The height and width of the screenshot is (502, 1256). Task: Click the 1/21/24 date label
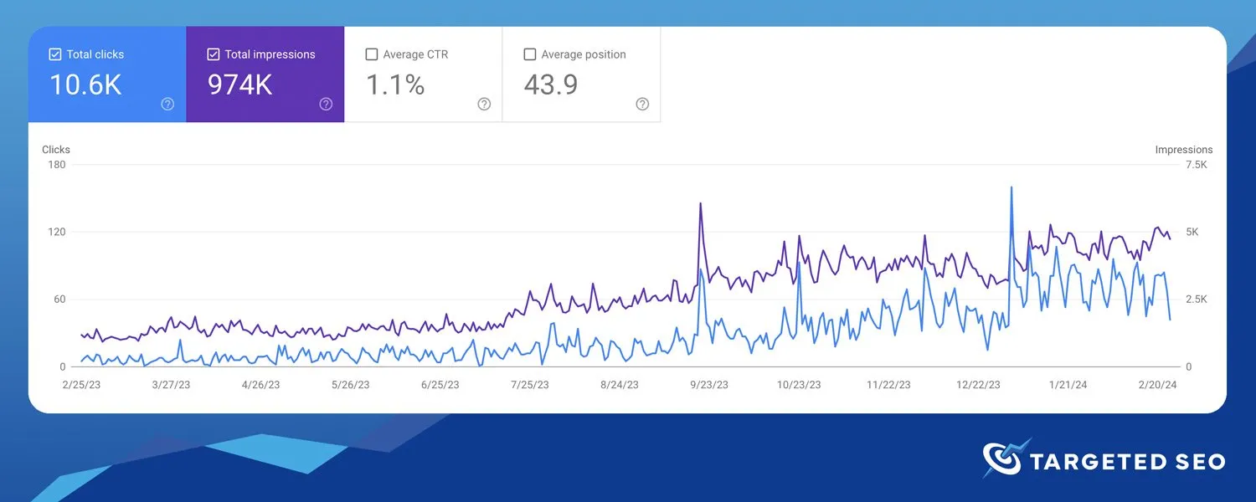pos(1068,385)
